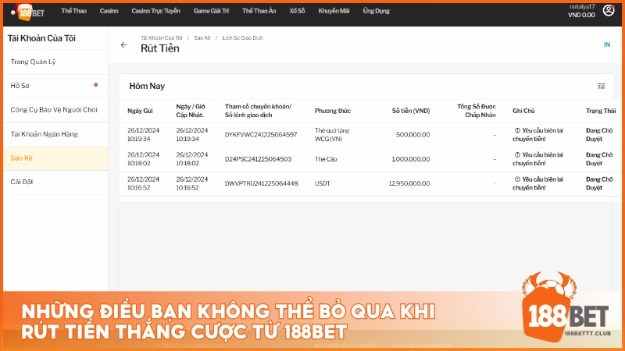Open the Ứng Dụng menu
The height and width of the screenshot is (351, 625).
(376, 11)
